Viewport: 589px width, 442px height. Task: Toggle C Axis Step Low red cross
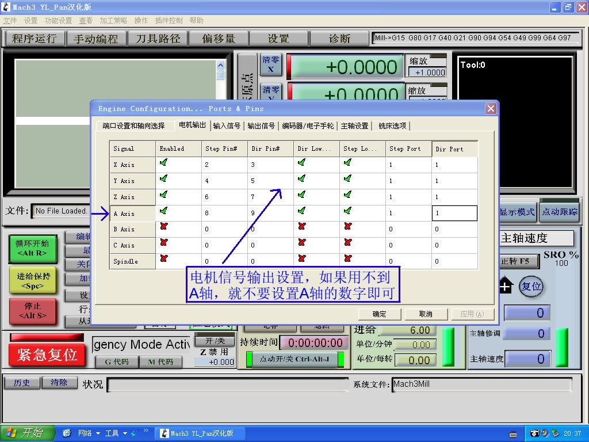(x=348, y=242)
